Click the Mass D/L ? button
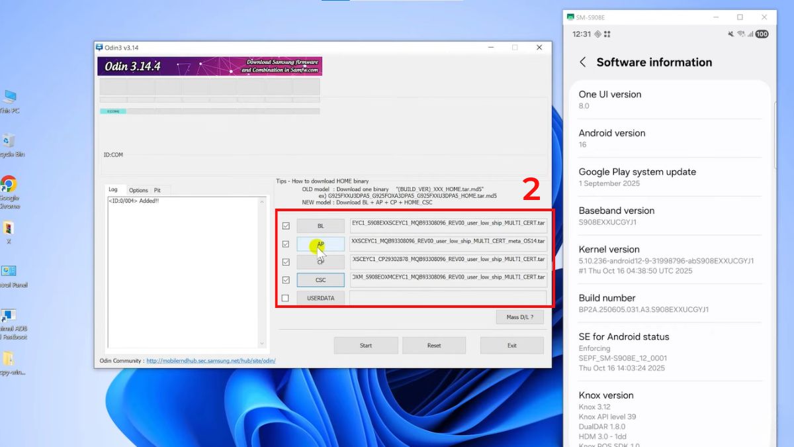 click(519, 317)
